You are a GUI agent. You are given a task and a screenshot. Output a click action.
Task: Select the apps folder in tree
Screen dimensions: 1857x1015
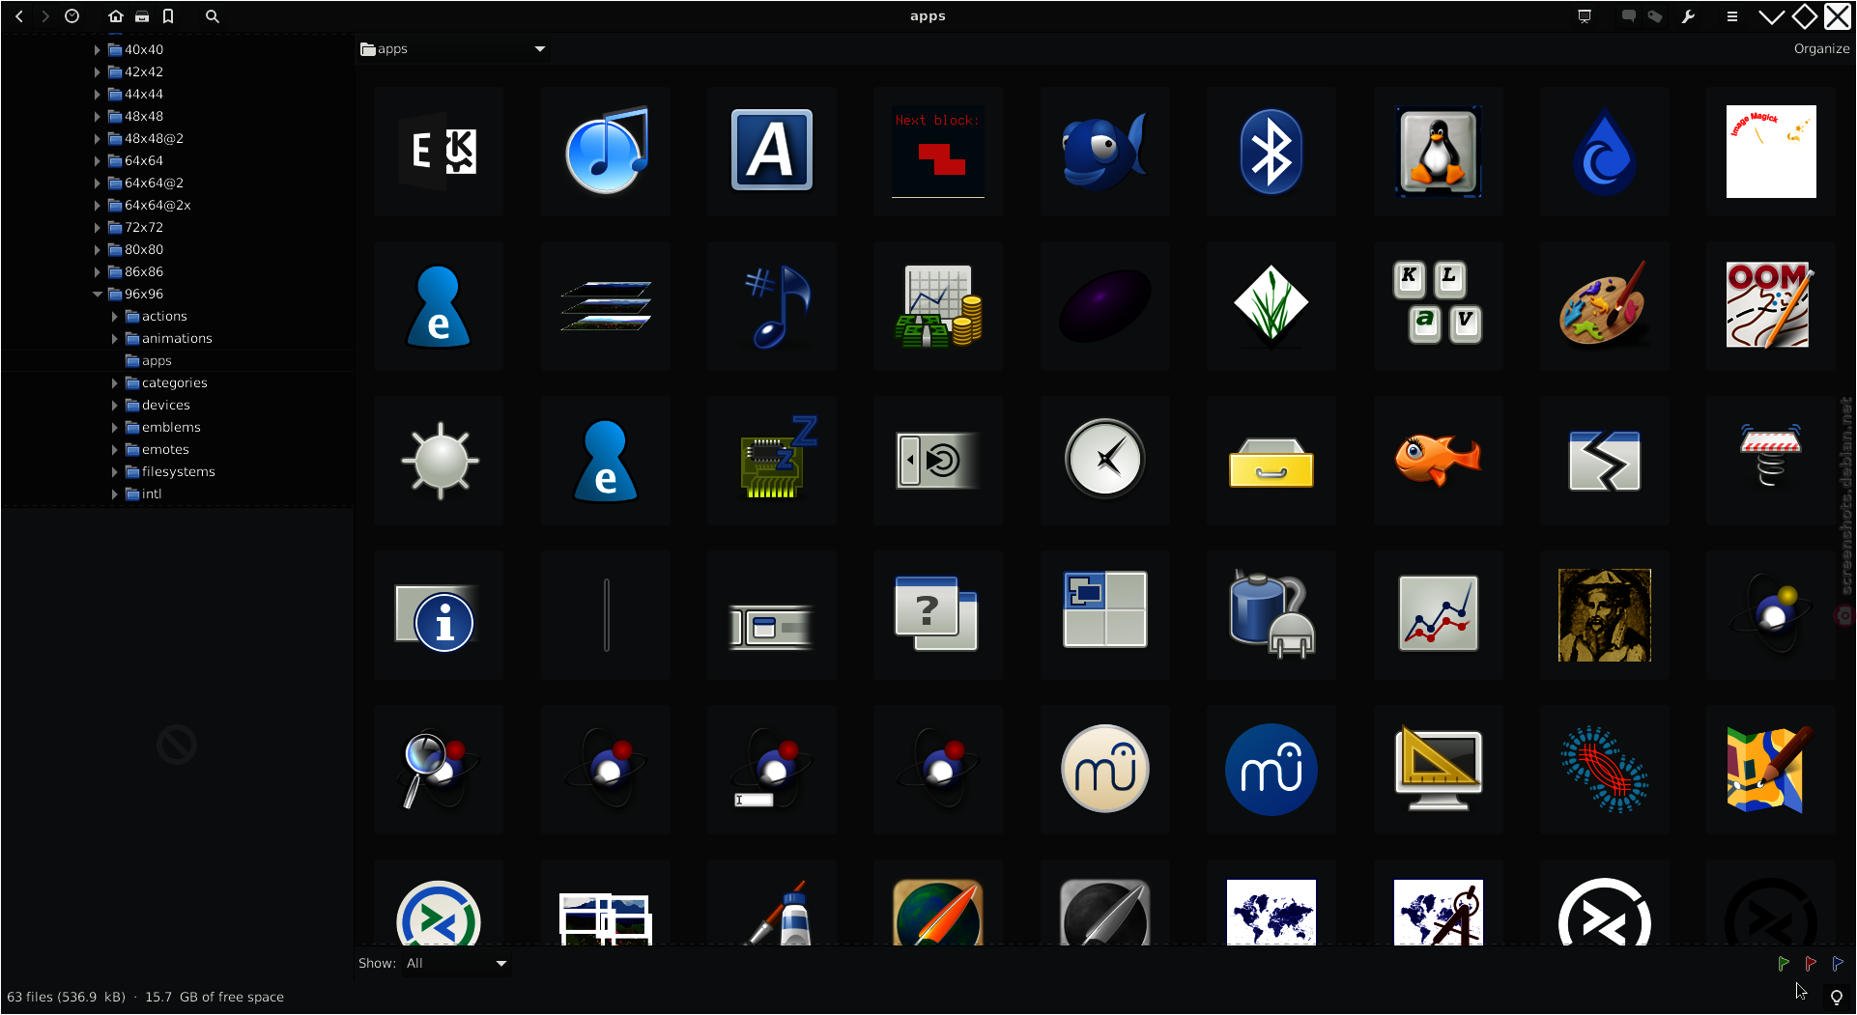point(148,361)
